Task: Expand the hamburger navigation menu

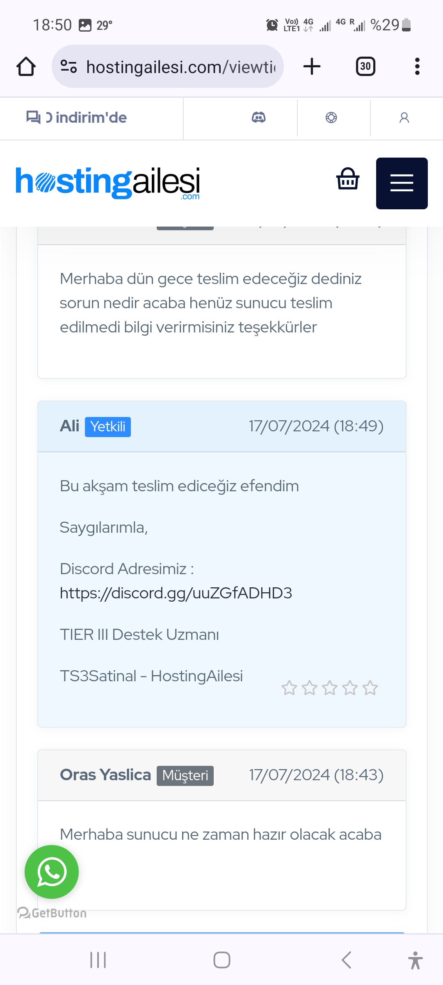Action: tap(402, 183)
